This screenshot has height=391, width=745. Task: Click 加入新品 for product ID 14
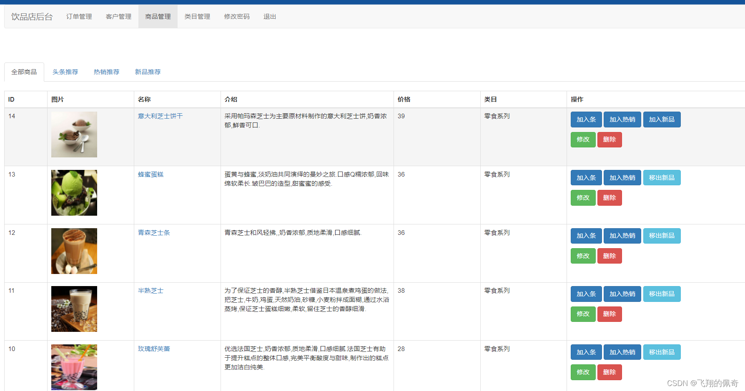(x=662, y=120)
